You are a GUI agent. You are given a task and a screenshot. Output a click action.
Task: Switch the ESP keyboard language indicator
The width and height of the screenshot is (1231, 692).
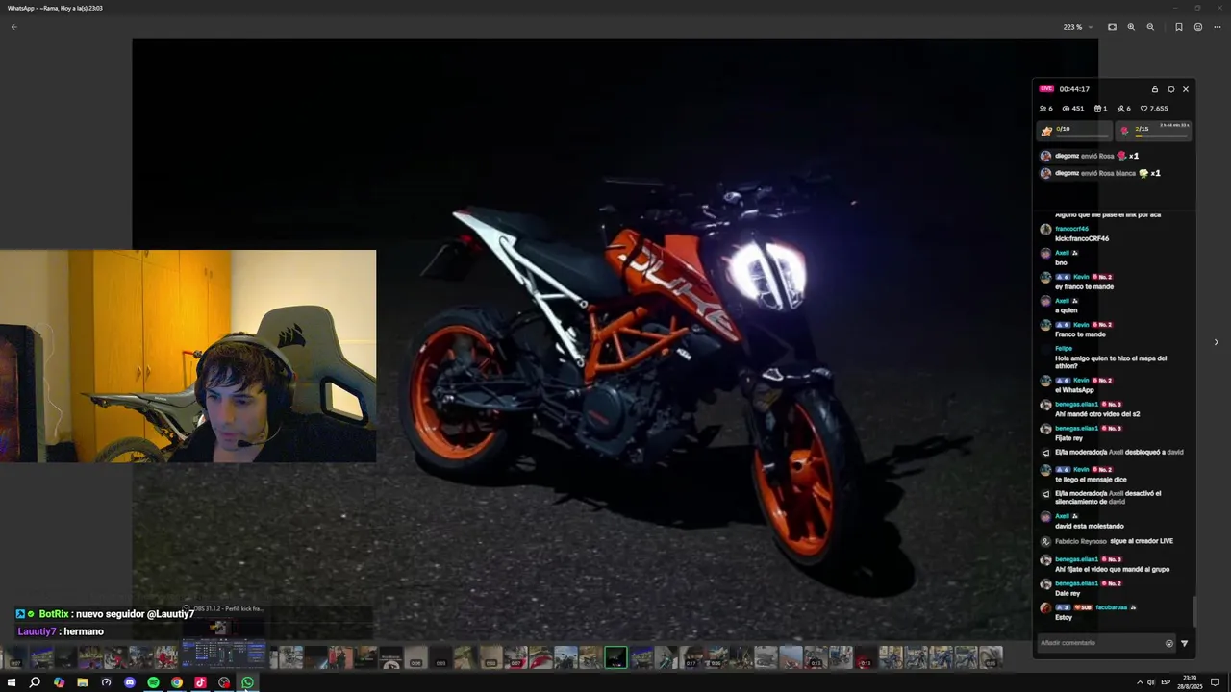click(1167, 682)
